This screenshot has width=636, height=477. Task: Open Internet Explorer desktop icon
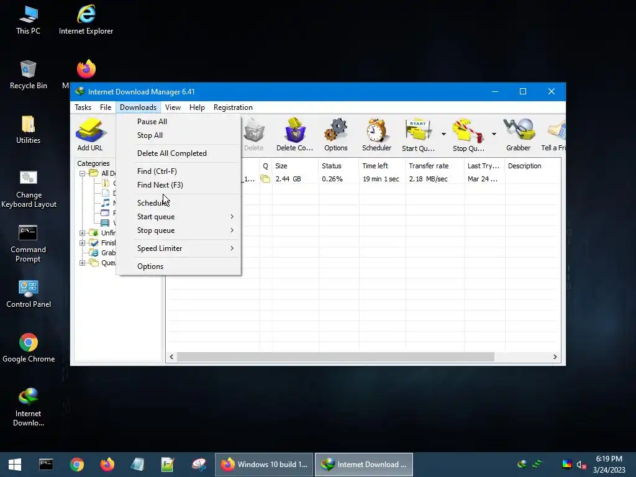[x=86, y=19]
